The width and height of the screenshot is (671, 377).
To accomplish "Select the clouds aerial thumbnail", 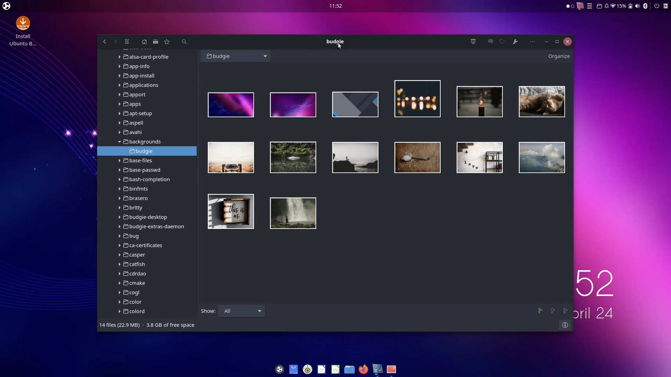I will 542,157.
